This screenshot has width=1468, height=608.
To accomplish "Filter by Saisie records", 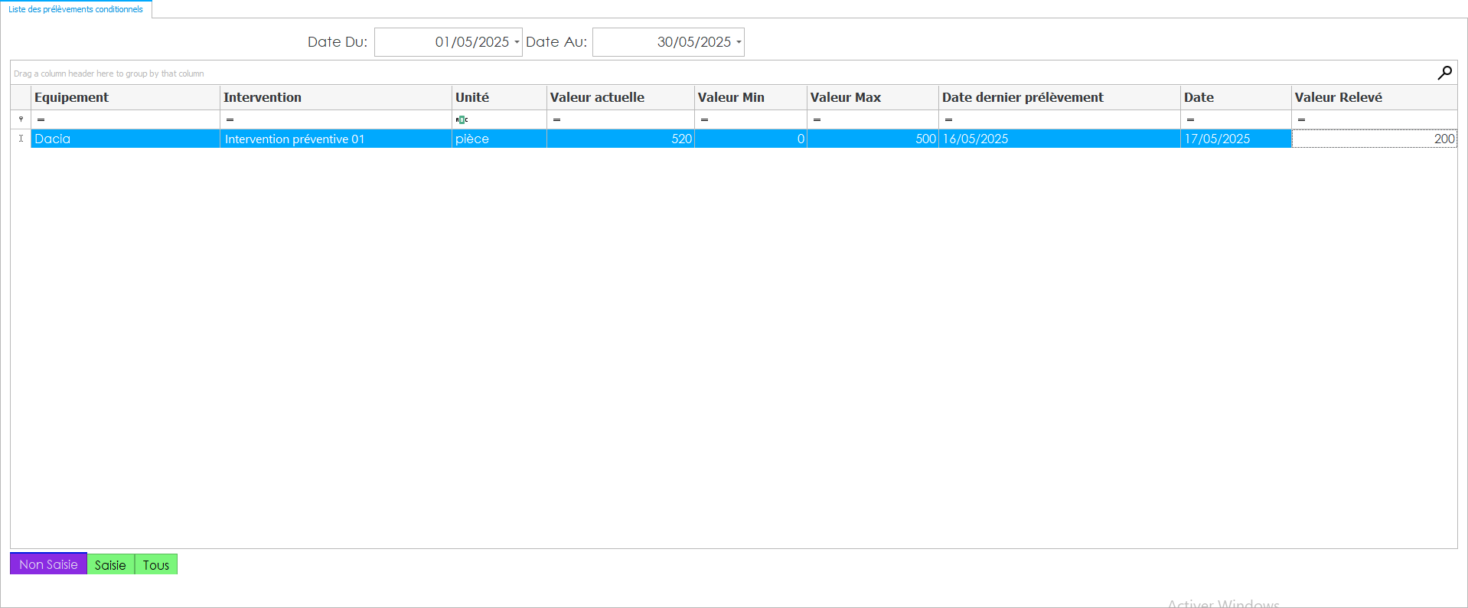I will pos(110,565).
